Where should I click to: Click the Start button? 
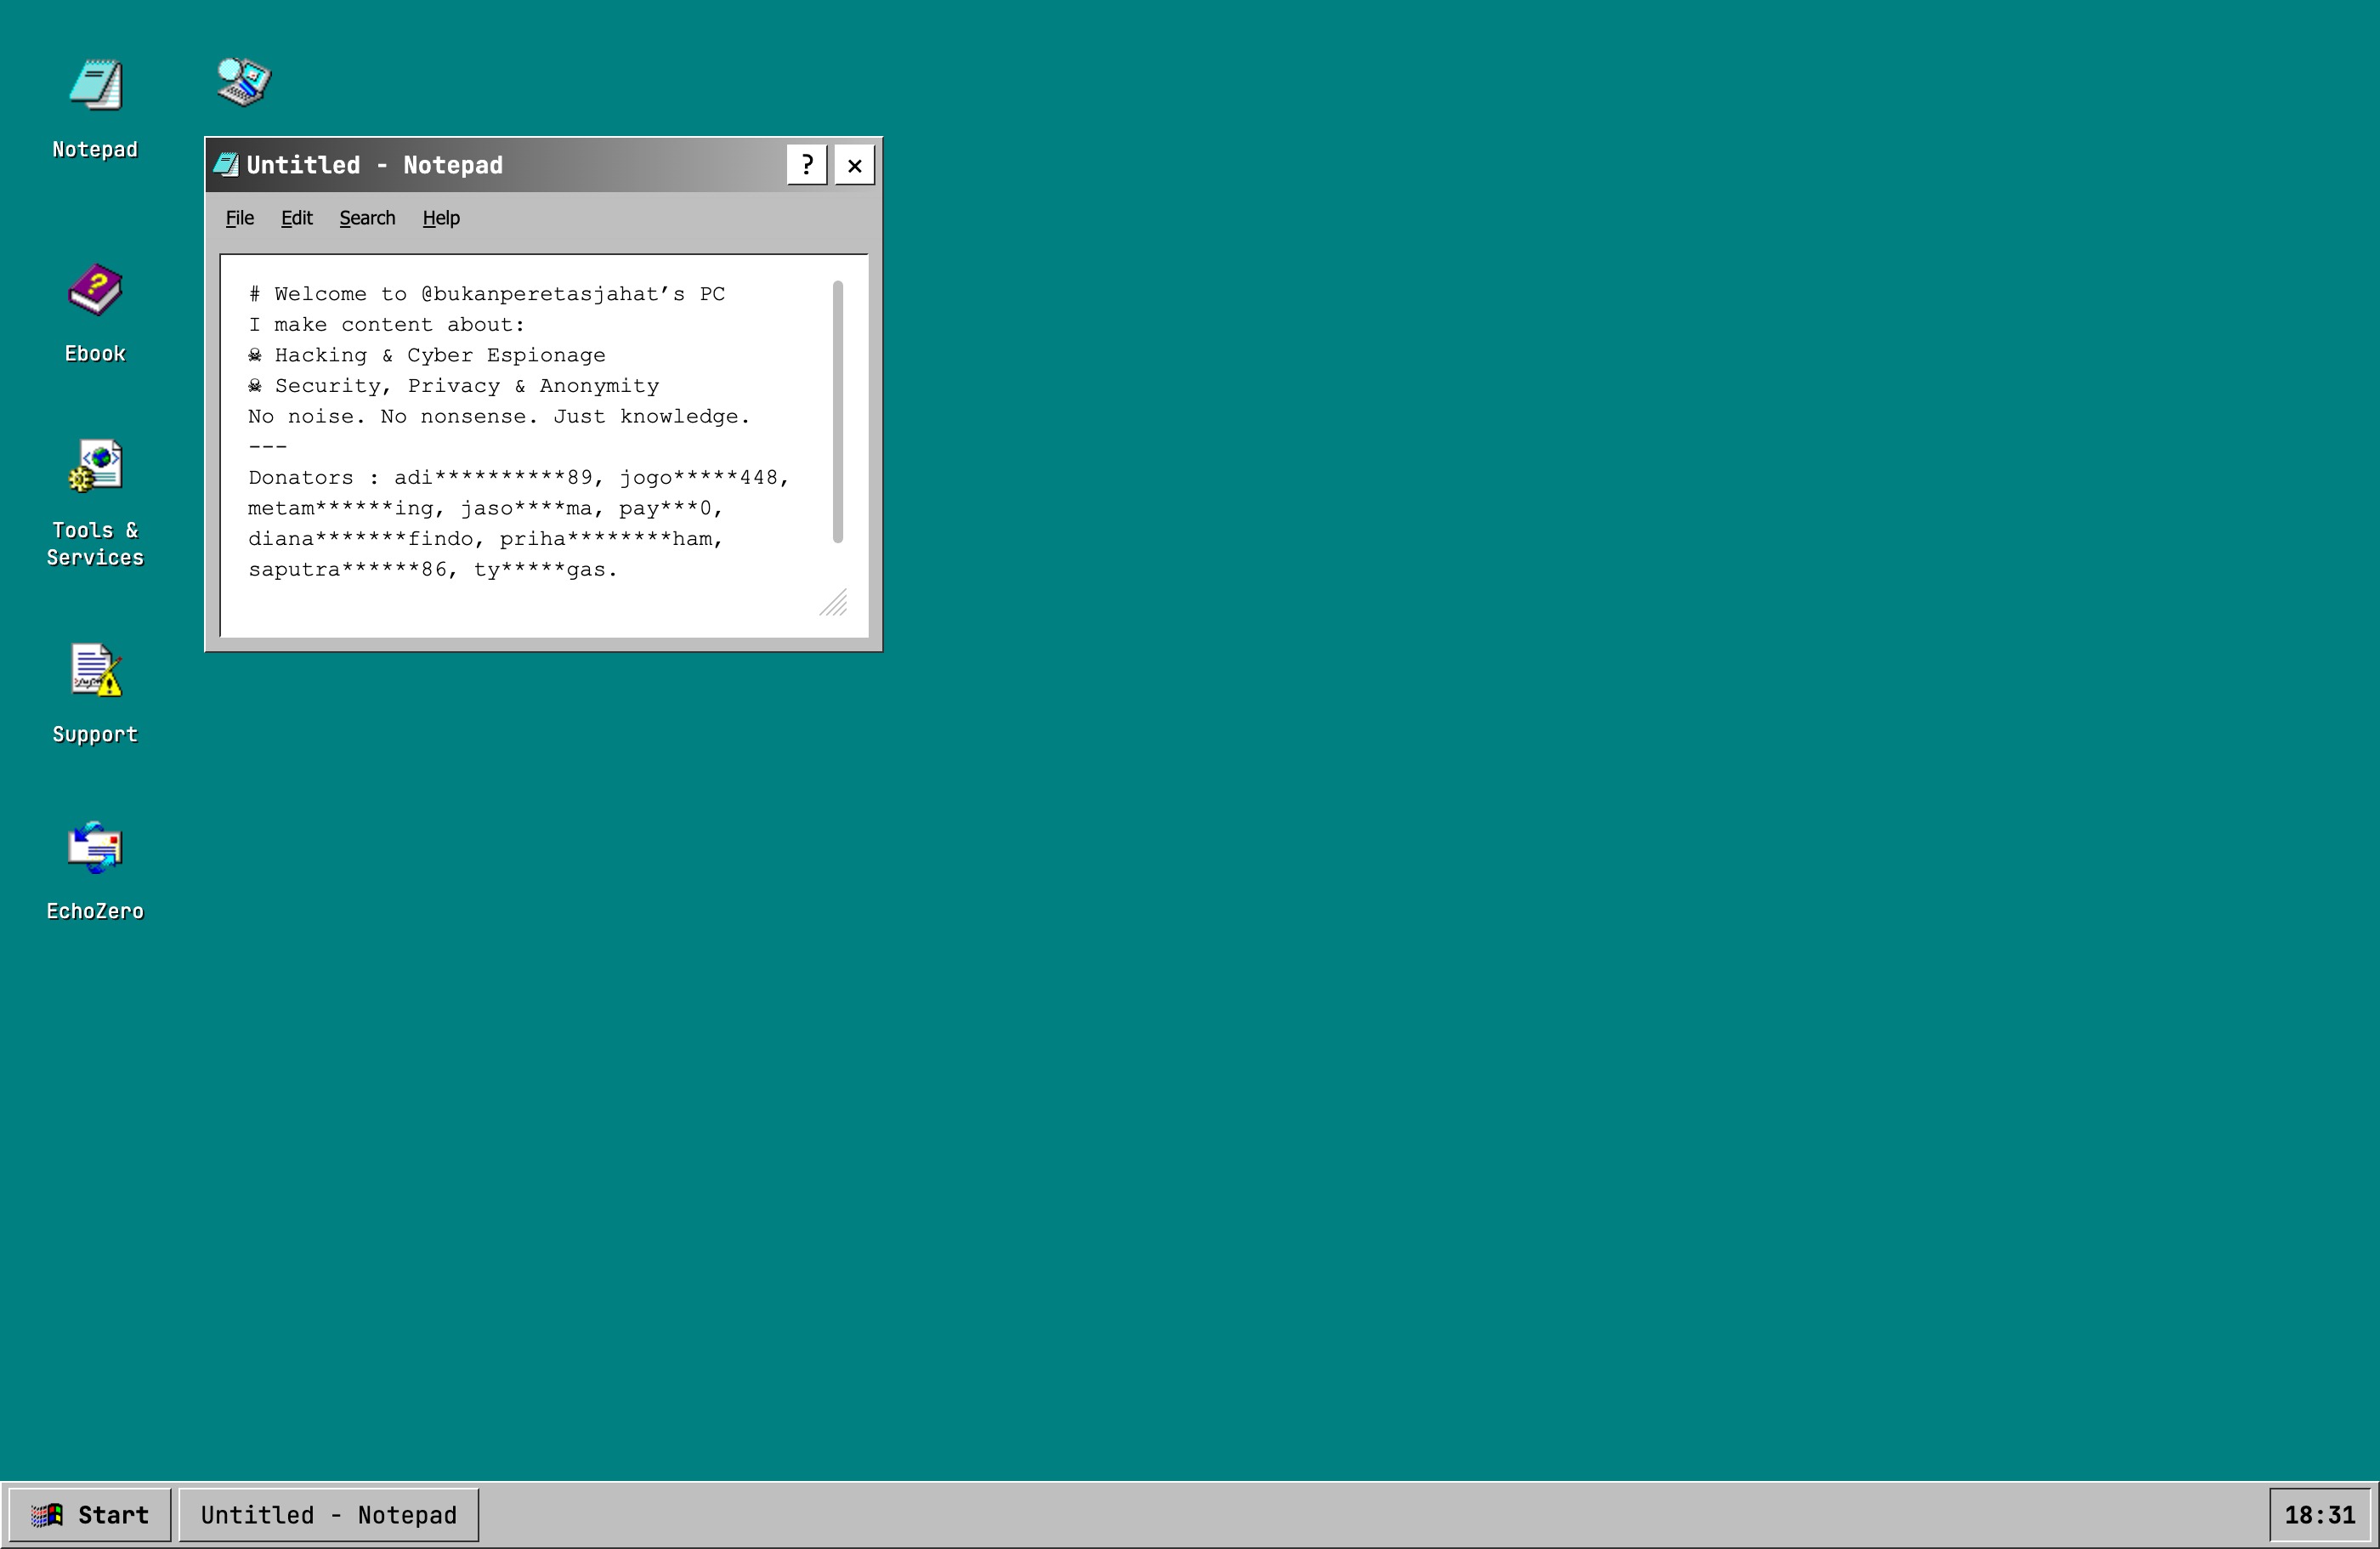point(90,1515)
